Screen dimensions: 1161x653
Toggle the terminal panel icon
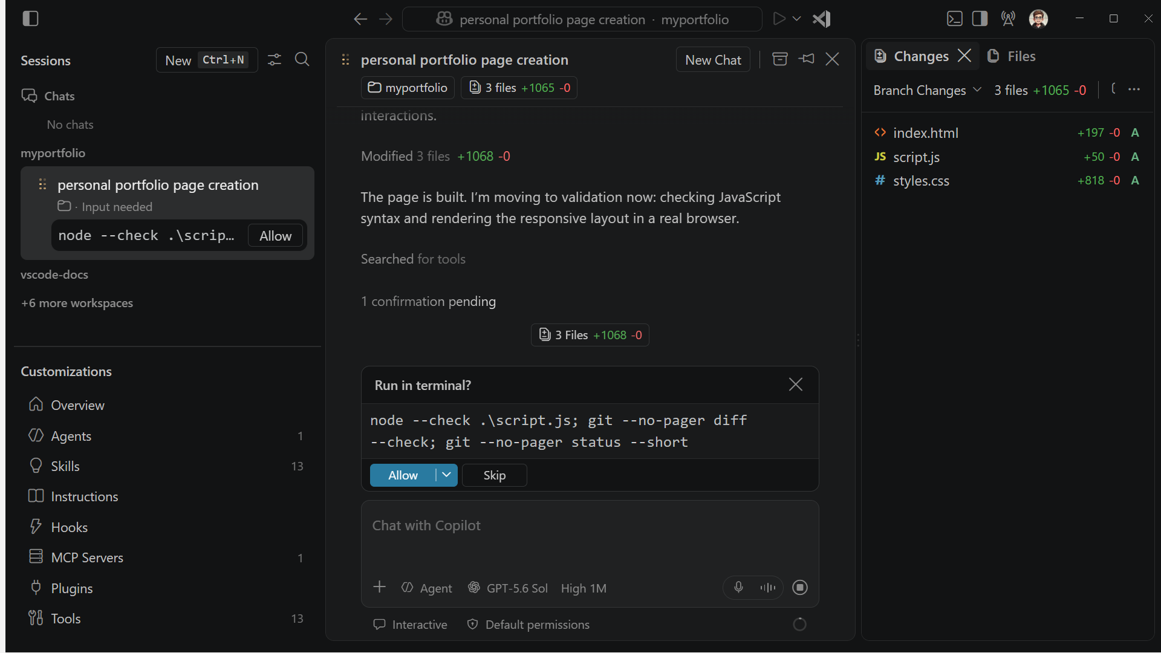pyautogui.click(x=954, y=19)
